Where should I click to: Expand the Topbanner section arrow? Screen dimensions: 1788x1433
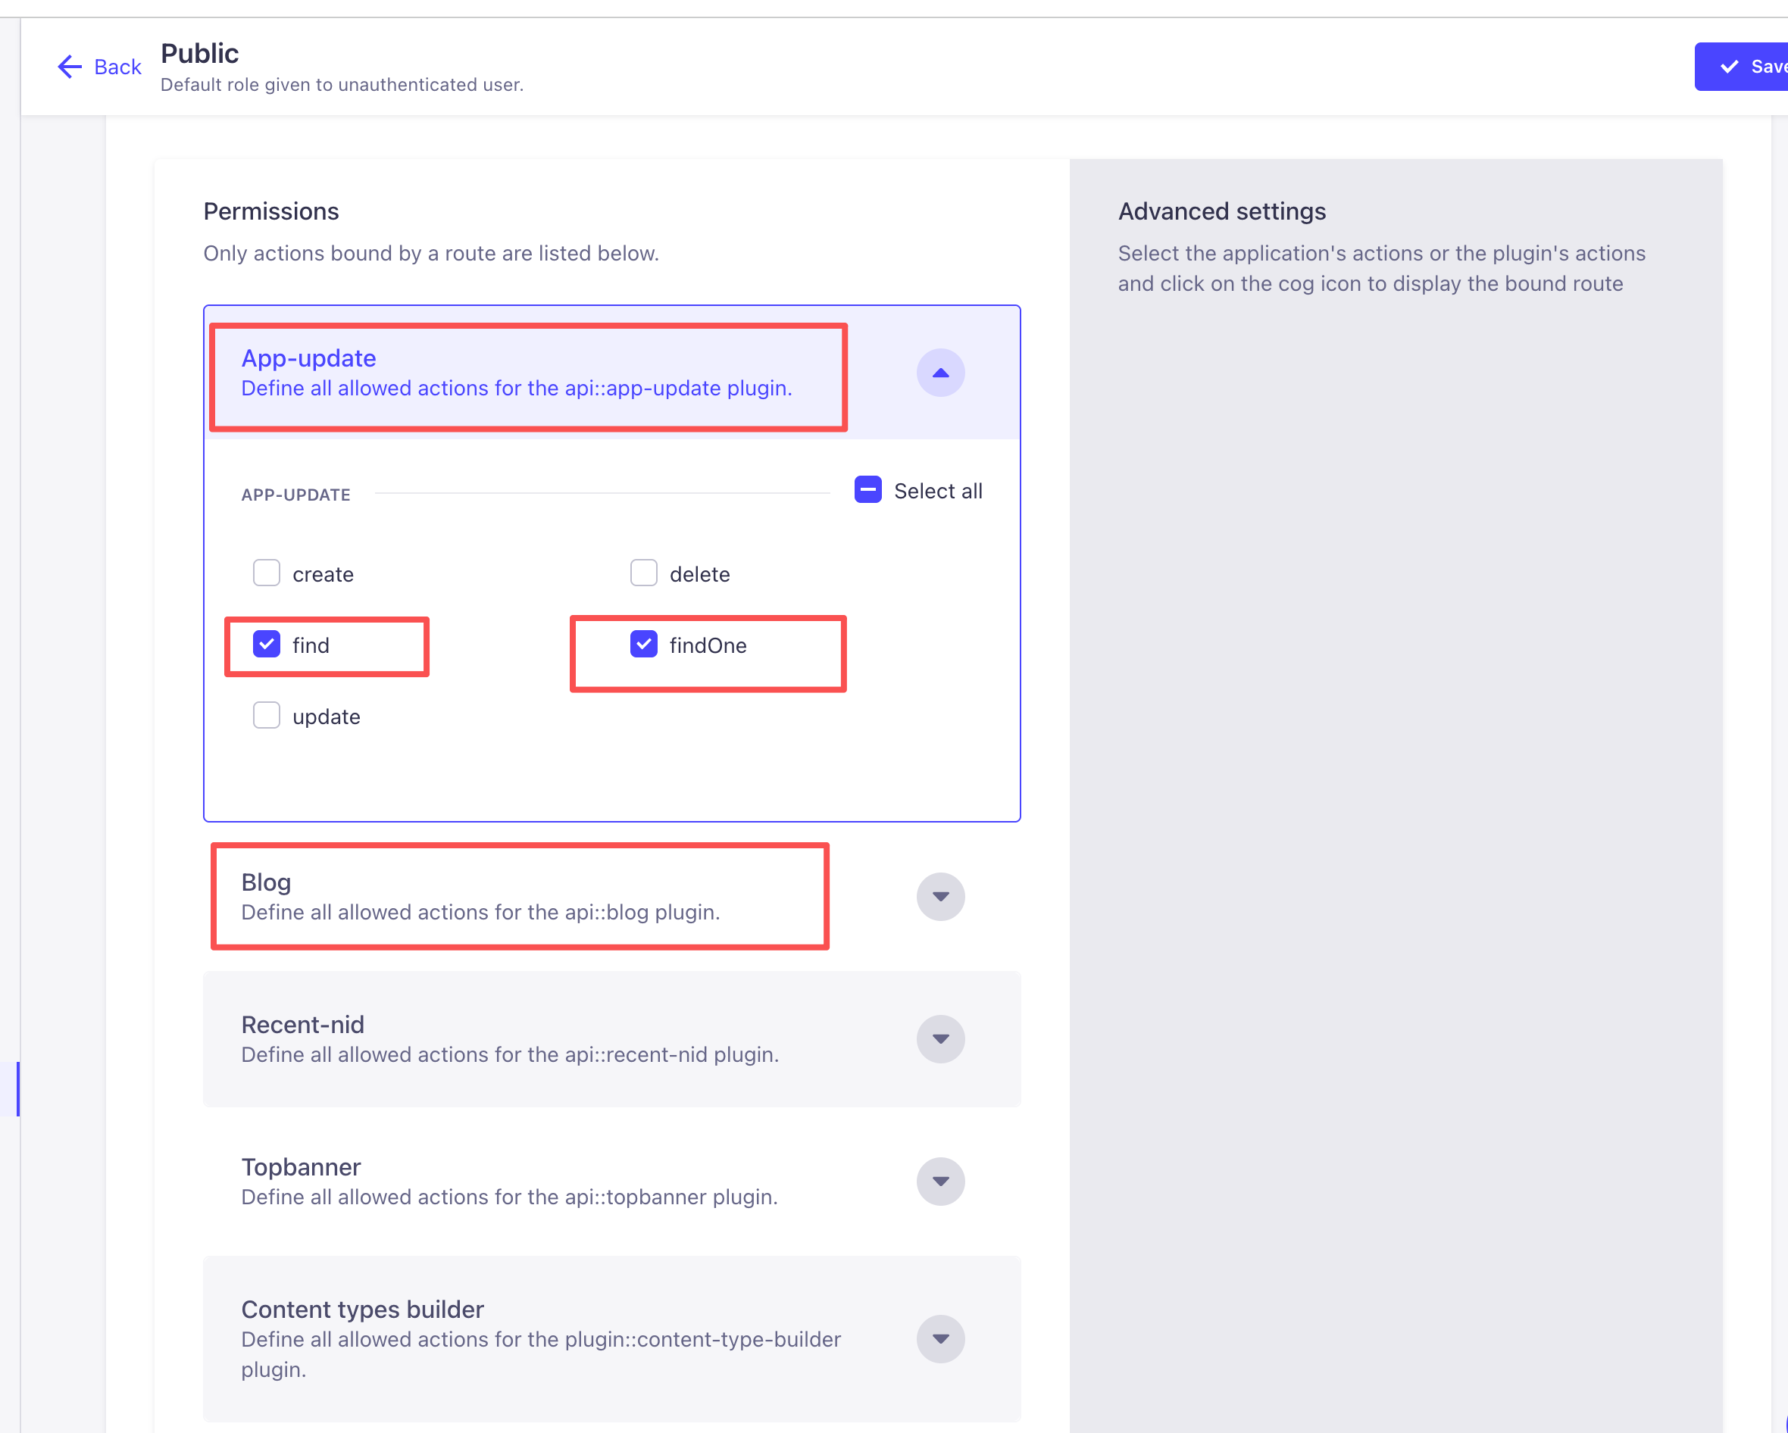[x=939, y=1181]
